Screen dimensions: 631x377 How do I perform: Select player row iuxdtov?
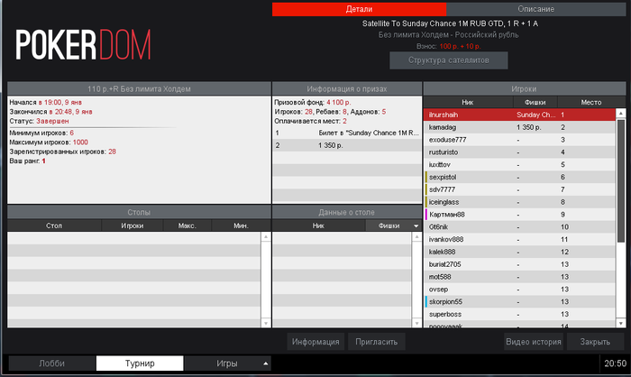pyautogui.click(x=519, y=165)
